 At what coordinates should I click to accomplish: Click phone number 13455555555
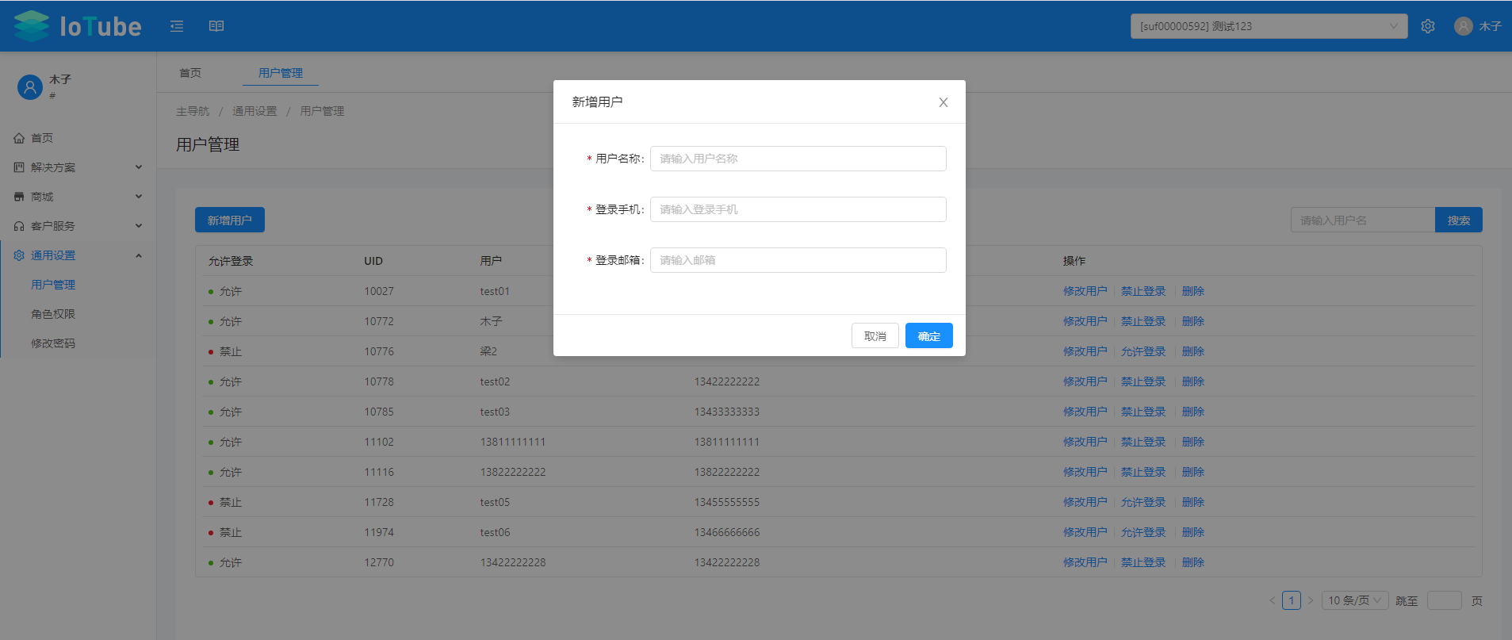pos(727,502)
